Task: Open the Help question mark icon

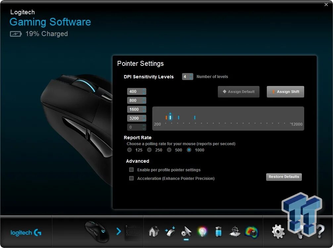Action: pyautogui.click(x=321, y=232)
